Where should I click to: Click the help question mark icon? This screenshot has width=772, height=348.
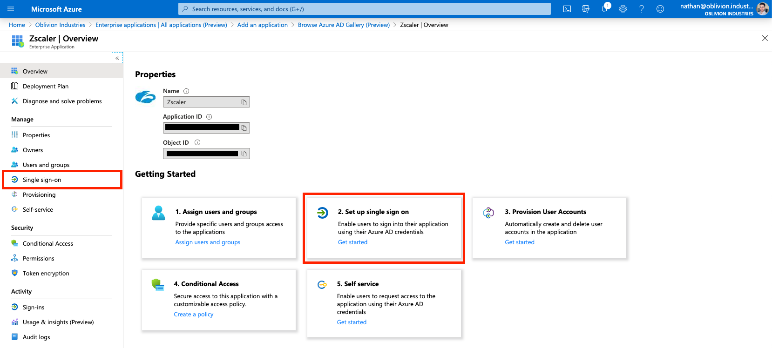coord(642,9)
